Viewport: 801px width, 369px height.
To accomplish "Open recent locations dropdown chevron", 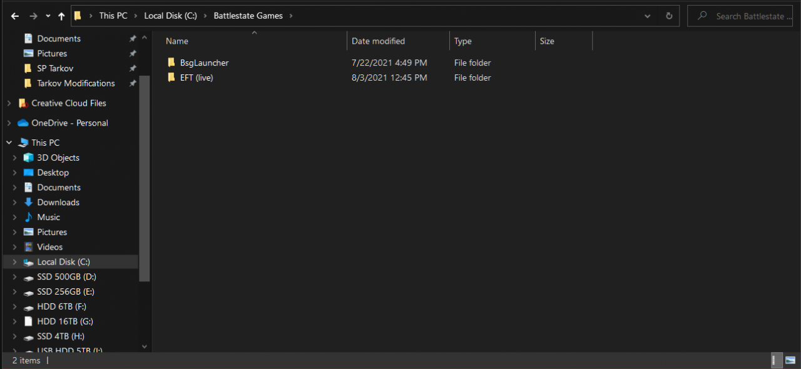I will click(x=48, y=17).
